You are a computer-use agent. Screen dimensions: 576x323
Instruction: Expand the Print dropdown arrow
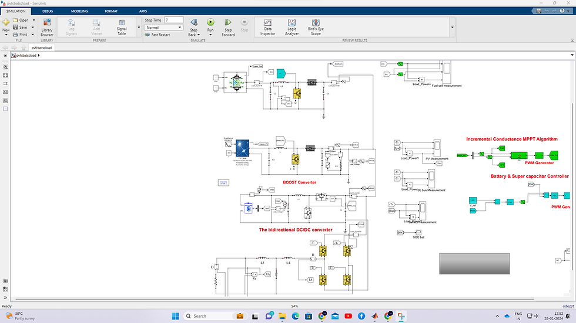33,34
